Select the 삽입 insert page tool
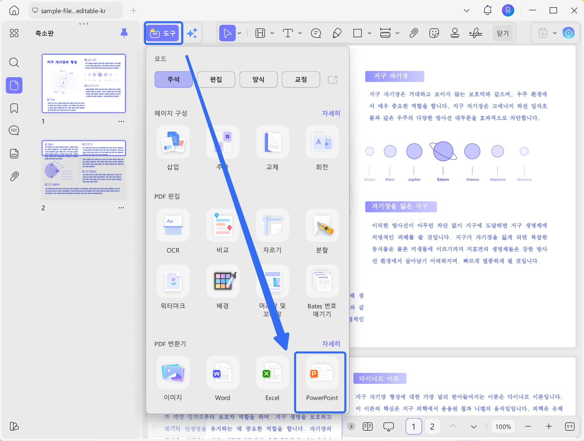This screenshot has height=441, width=584. 173,148
